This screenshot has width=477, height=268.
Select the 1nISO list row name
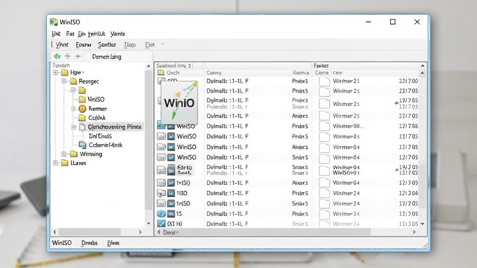click(183, 204)
